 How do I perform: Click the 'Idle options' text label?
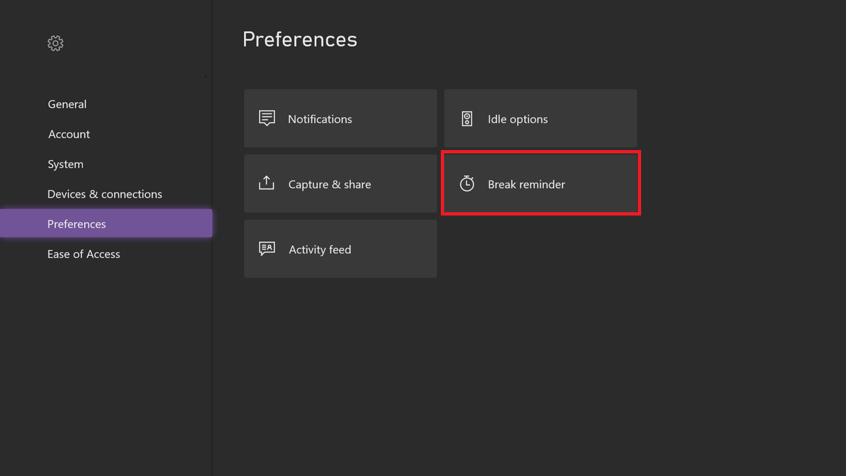(x=518, y=120)
